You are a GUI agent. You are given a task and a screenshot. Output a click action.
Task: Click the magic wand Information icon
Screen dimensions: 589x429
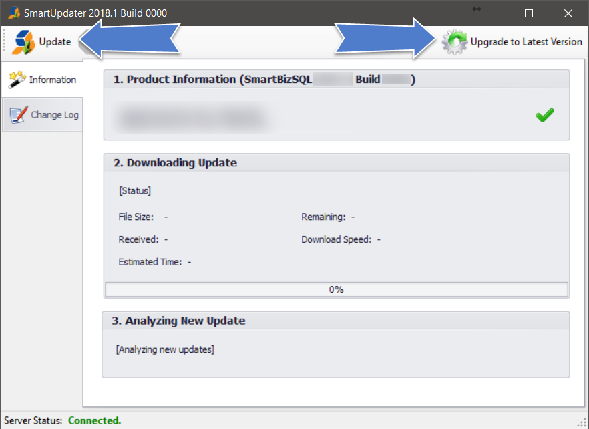[x=17, y=79]
